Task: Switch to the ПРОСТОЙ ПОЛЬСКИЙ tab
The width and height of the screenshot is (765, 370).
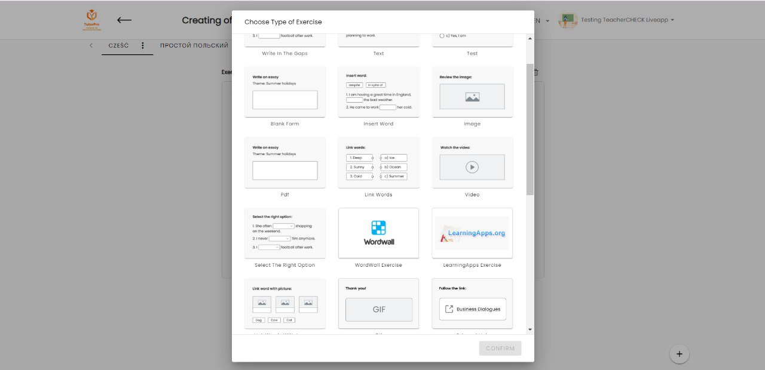Action: coord(194,45)
